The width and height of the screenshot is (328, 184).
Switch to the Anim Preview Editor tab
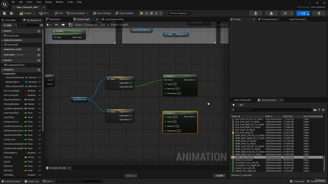[x=242, y=100]
